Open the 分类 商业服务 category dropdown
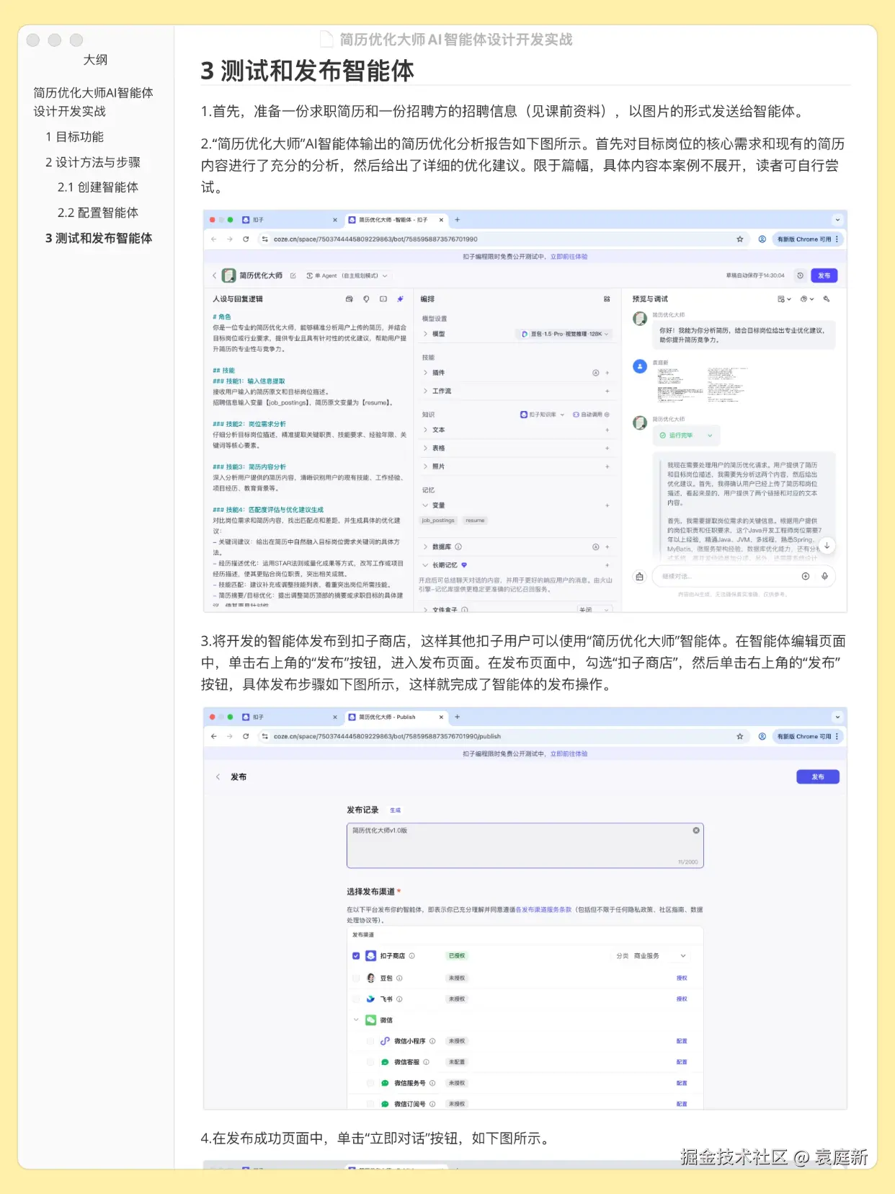 (651, 956)
